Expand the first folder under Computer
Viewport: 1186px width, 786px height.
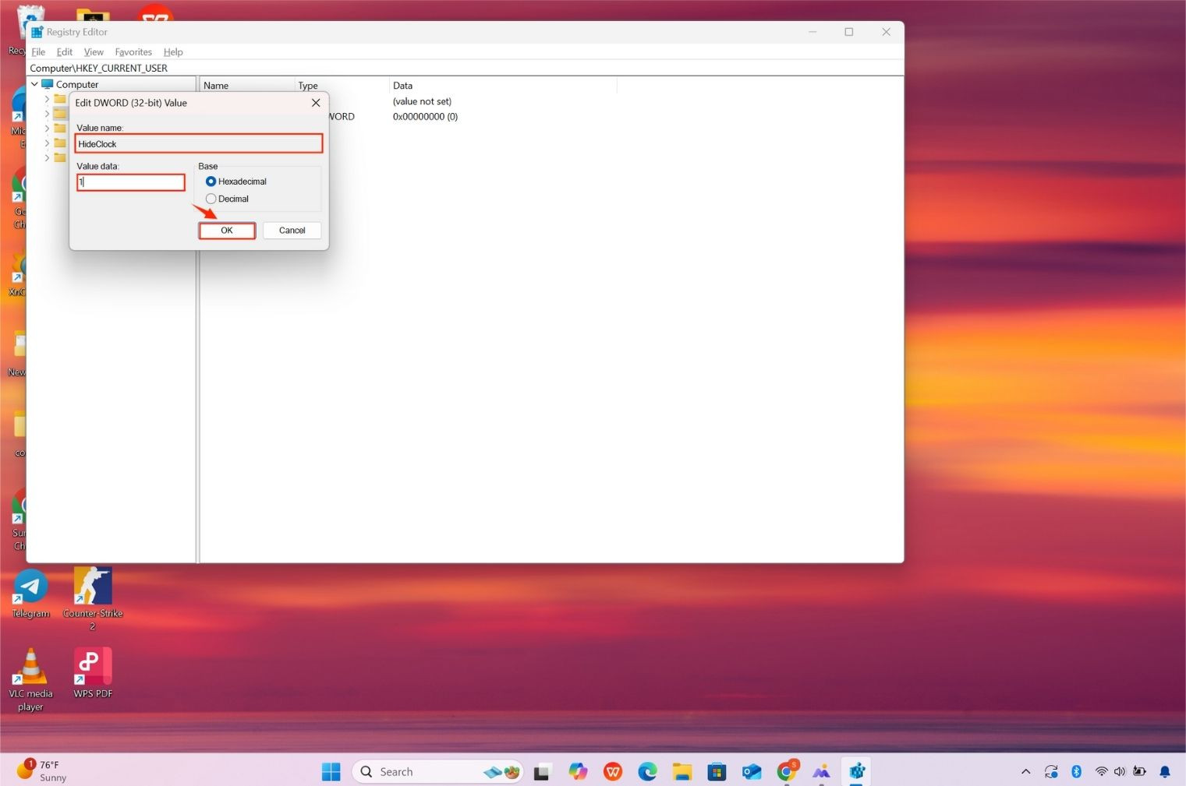[47, 98]
